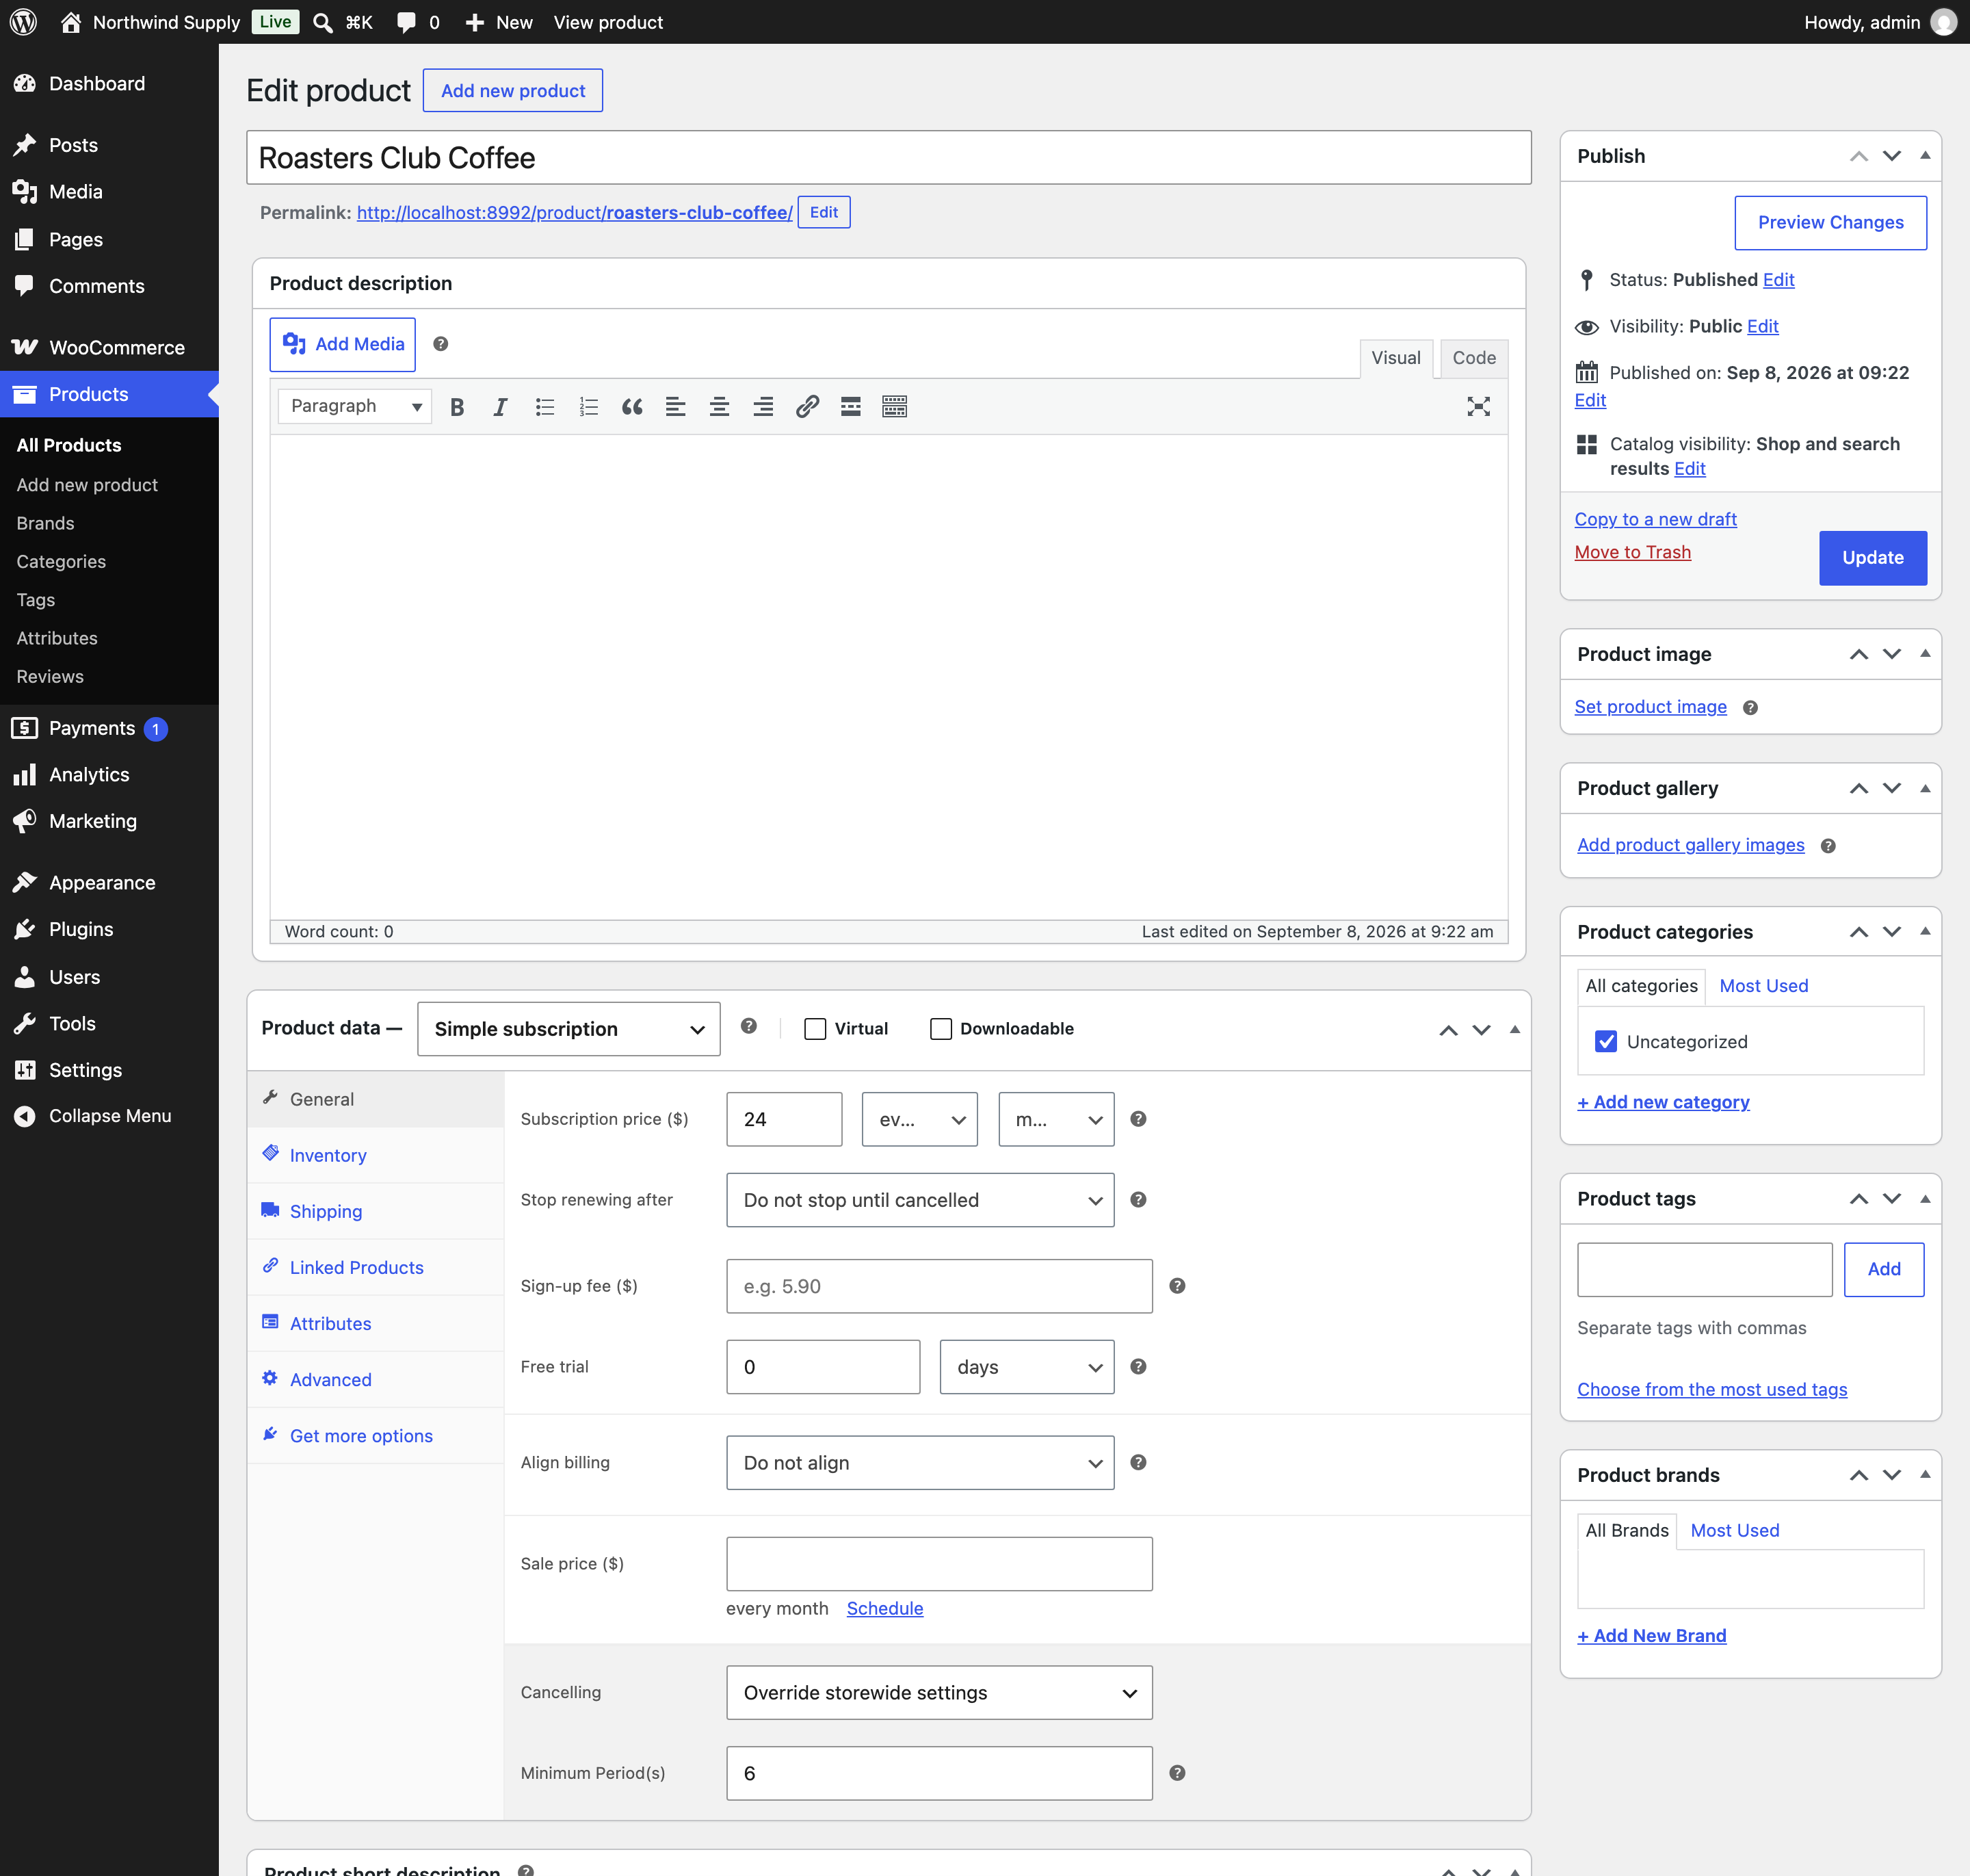The height and width of the screenshot is (1876, 1970).
Task: Open the help tip beside Sign-up fee
Action: (x=1177, y=1286)
